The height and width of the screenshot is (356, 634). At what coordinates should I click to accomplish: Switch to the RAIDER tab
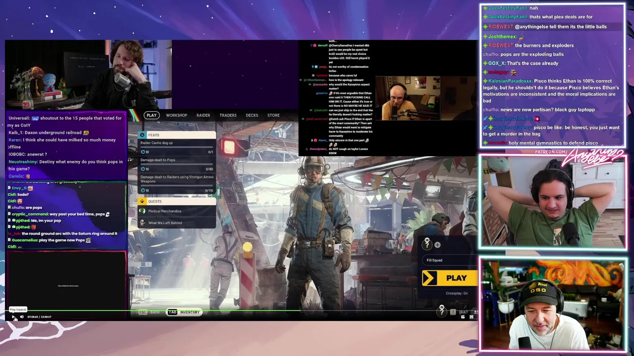click(203, 115)
